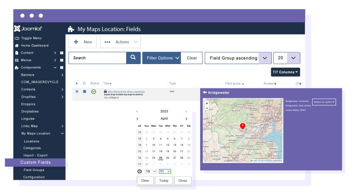
Task: Click the red map marker pin
Action: (x=242, y=126)
